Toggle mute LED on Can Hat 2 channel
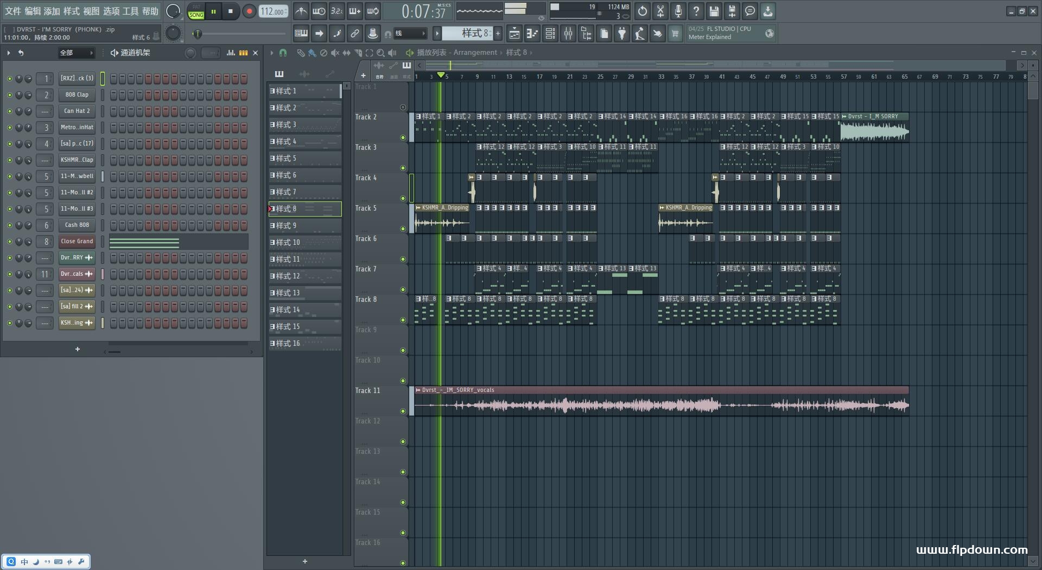 pyautogui.click(x=9, y=111)
